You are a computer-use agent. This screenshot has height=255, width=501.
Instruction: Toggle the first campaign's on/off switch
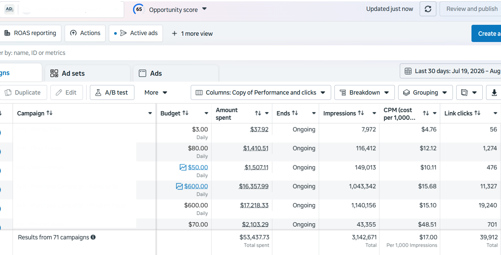click(0, 133)
